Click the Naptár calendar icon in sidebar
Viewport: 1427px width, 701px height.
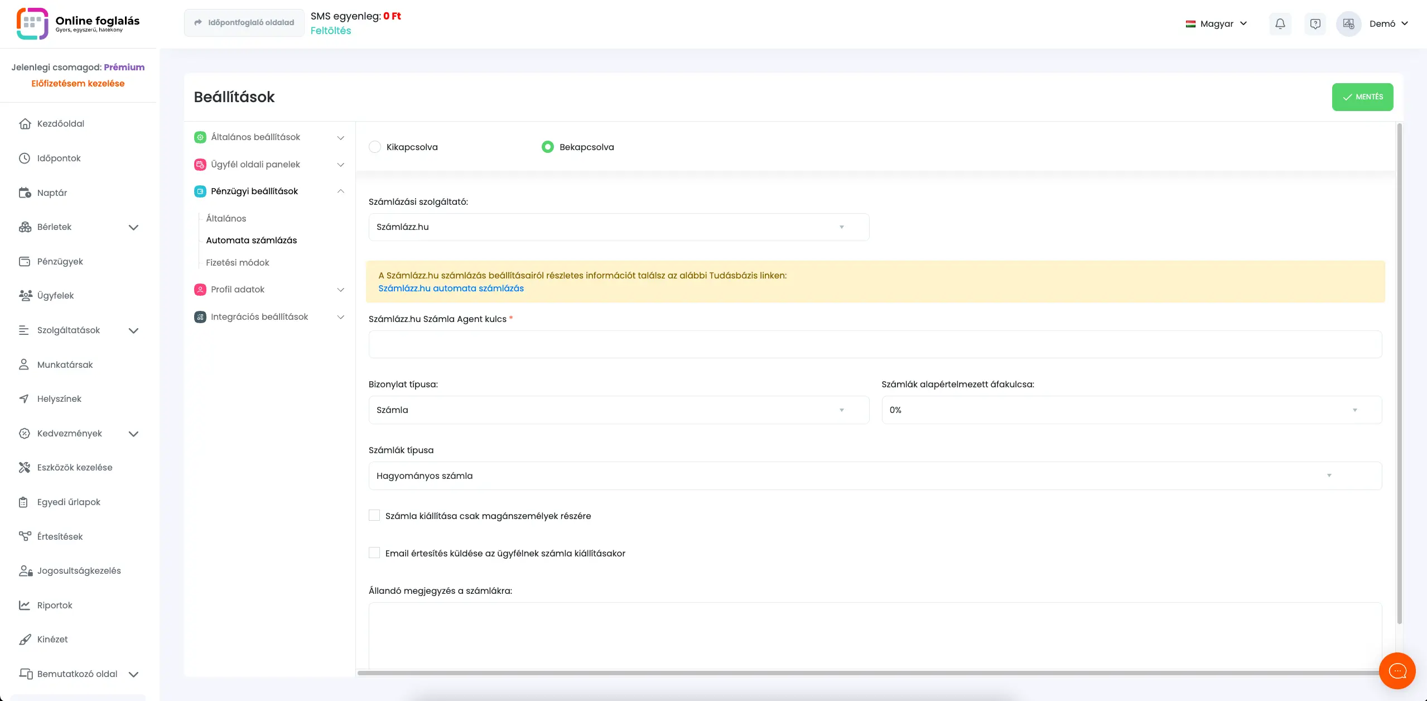pos(25,193)
